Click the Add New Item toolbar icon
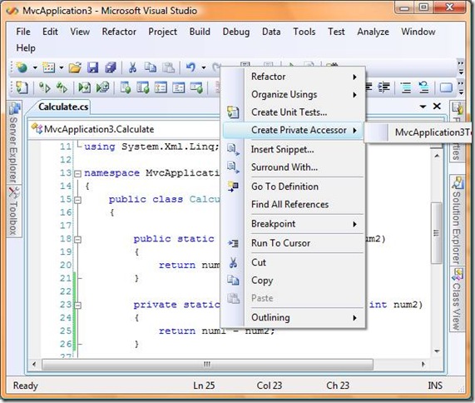The image size is (475, 403). click(x=48, y=67)
